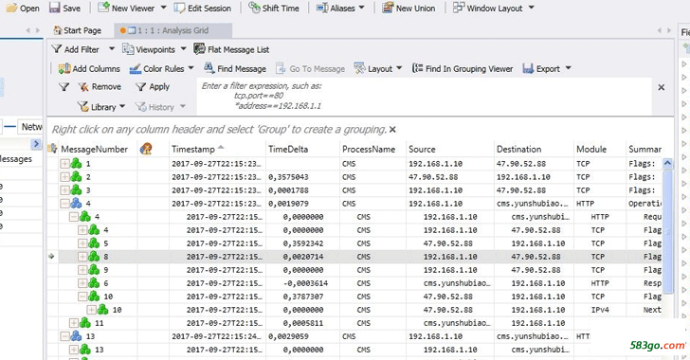Open Find Message search

point(235,68)
